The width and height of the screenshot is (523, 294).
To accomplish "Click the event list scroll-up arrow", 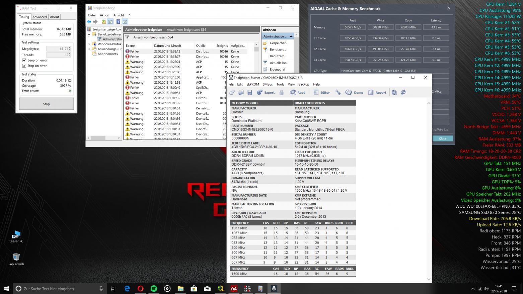I will 256,44.
